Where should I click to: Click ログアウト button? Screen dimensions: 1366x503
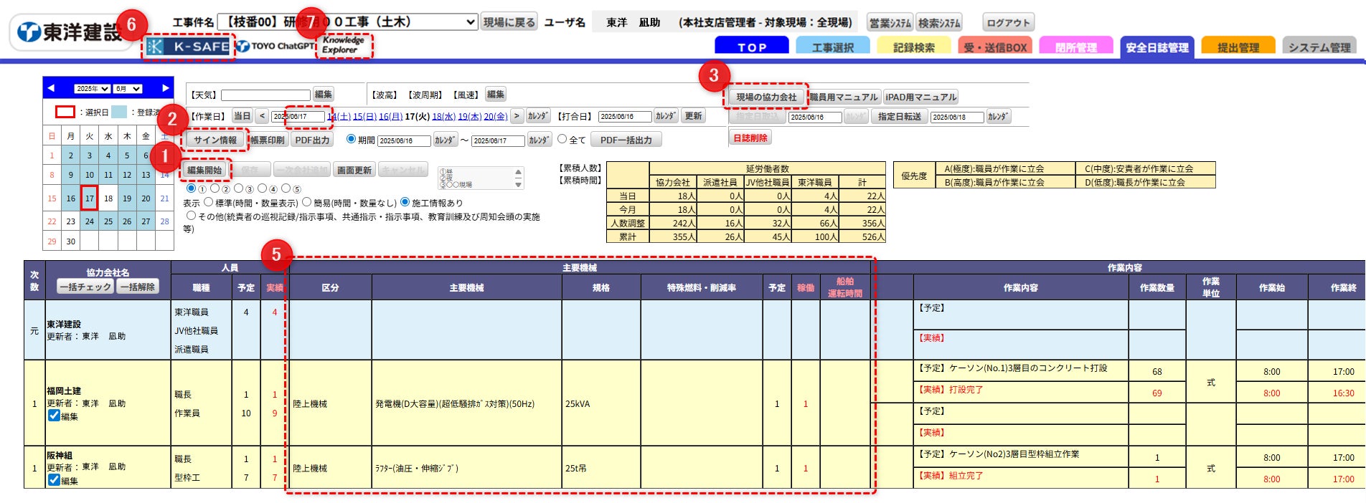click(x=1008, y=22)
